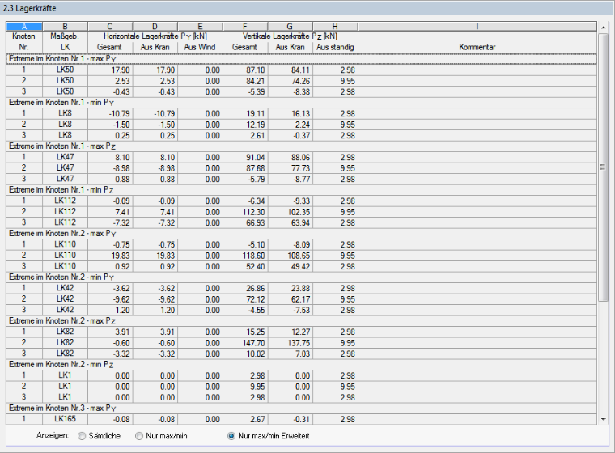Click the 'Extreme im Knoten Nr.1 - min PZ' row
This screenshot has width=615, height=453.
pyautogui.click(x=301, y=189)
